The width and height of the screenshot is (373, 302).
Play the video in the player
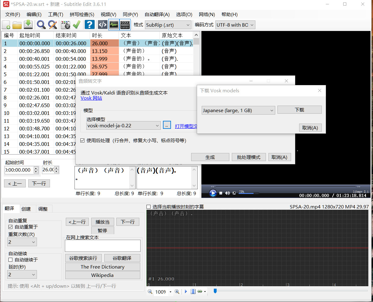pyautogui.click(x=213, y=193)
